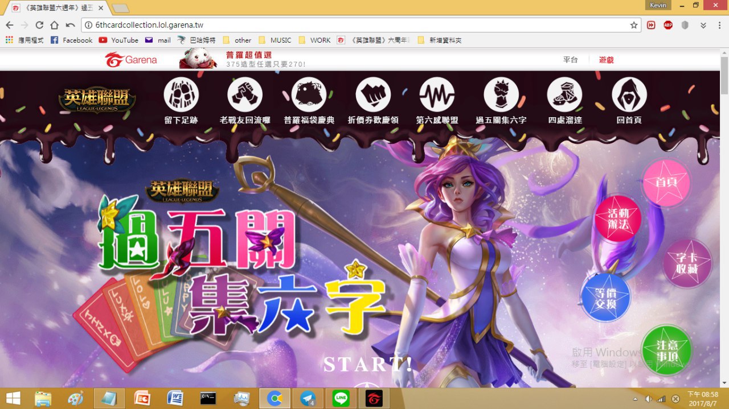This screenshot has width=729, height=409.
Task: Expand the hidden extensions chevron
Action: 703,25
